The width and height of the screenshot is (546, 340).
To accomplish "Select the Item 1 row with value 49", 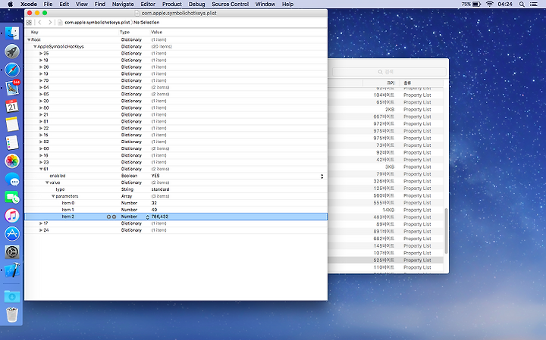I will tap(176, 210).
